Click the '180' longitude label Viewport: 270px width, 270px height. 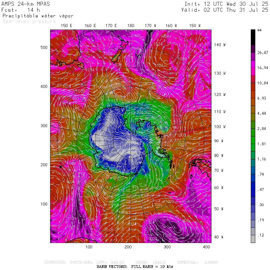coord(131,25)
